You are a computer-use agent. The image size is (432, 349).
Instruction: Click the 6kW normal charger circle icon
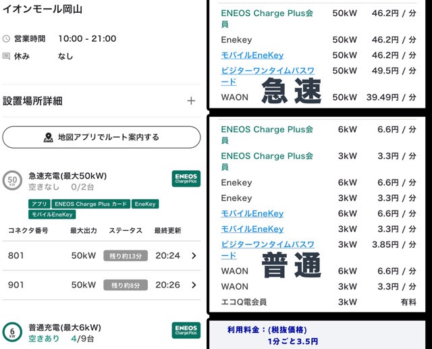coord(11,332)
